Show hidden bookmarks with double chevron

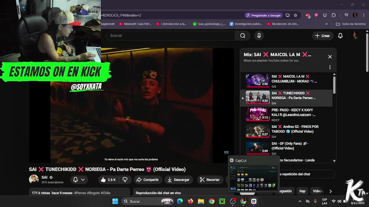pos(326,24)
